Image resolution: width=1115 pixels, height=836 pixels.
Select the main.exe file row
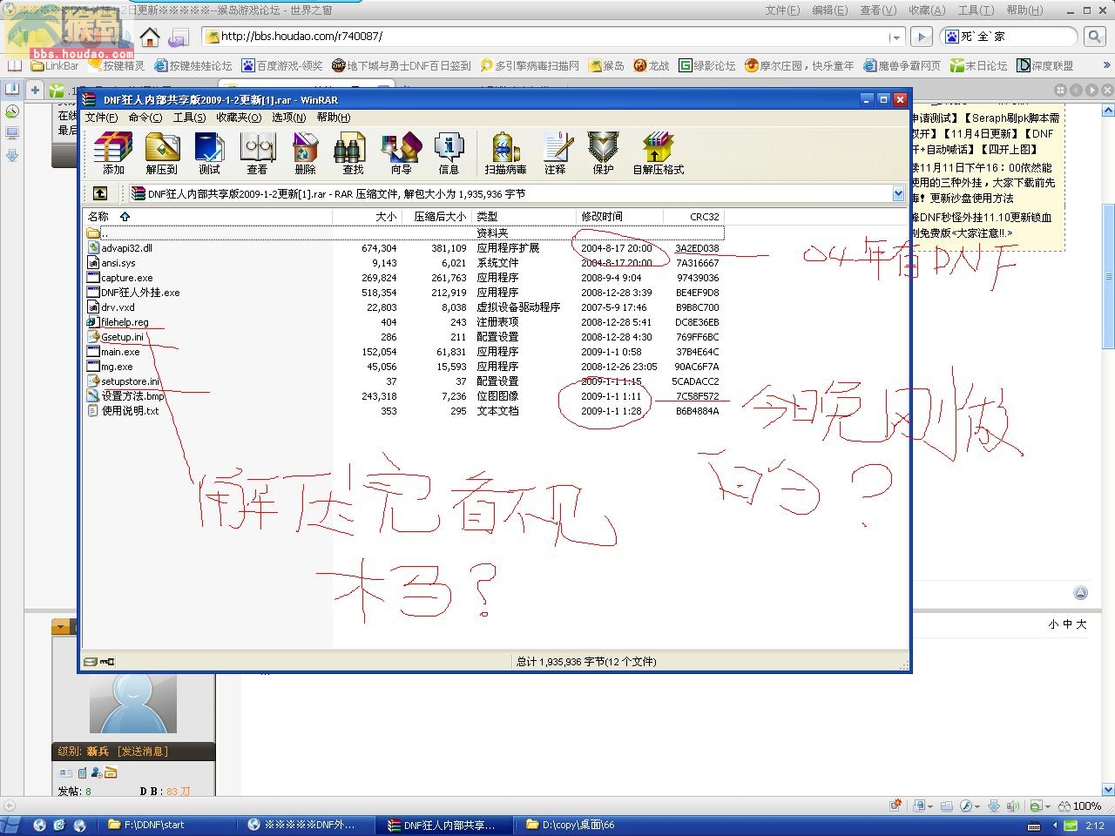coord(405,352)
